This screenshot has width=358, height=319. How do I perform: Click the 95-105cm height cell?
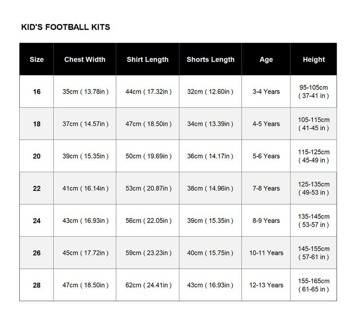coord(314,92)
